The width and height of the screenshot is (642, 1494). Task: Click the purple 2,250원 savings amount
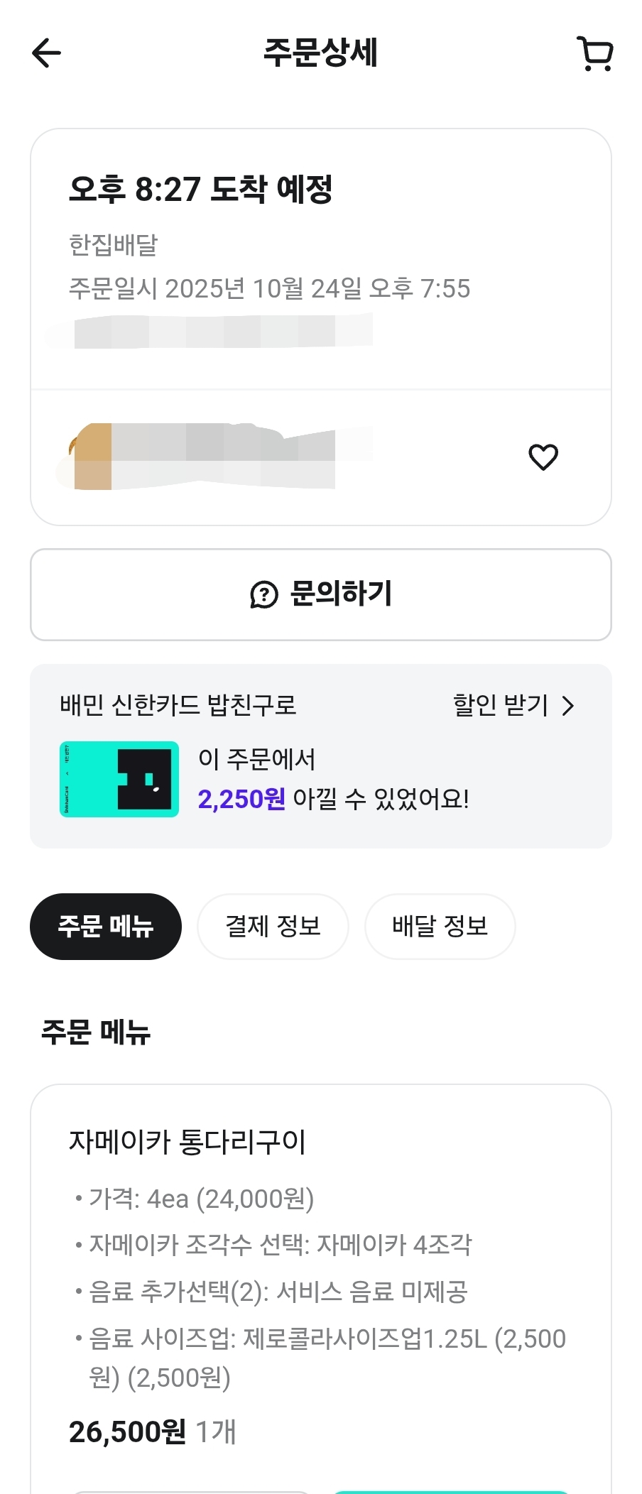pyautogui.click(x=241, y=800)
